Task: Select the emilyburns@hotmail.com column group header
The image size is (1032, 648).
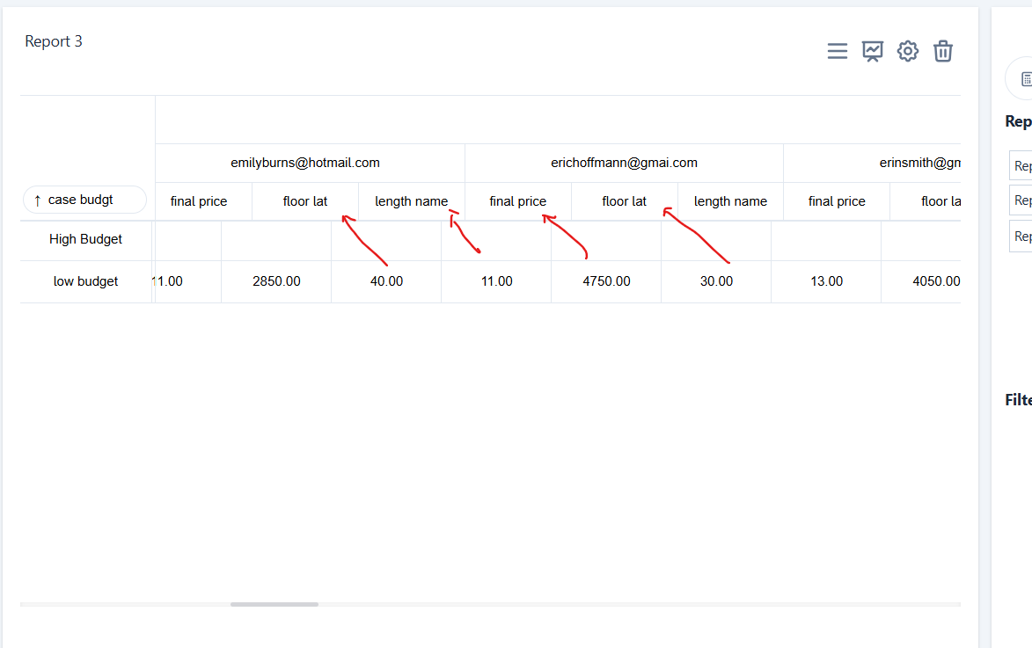Action: click(x=305, y=163)
